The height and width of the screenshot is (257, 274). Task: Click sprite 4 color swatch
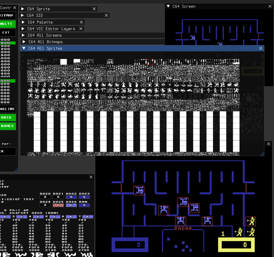(38, 217)
